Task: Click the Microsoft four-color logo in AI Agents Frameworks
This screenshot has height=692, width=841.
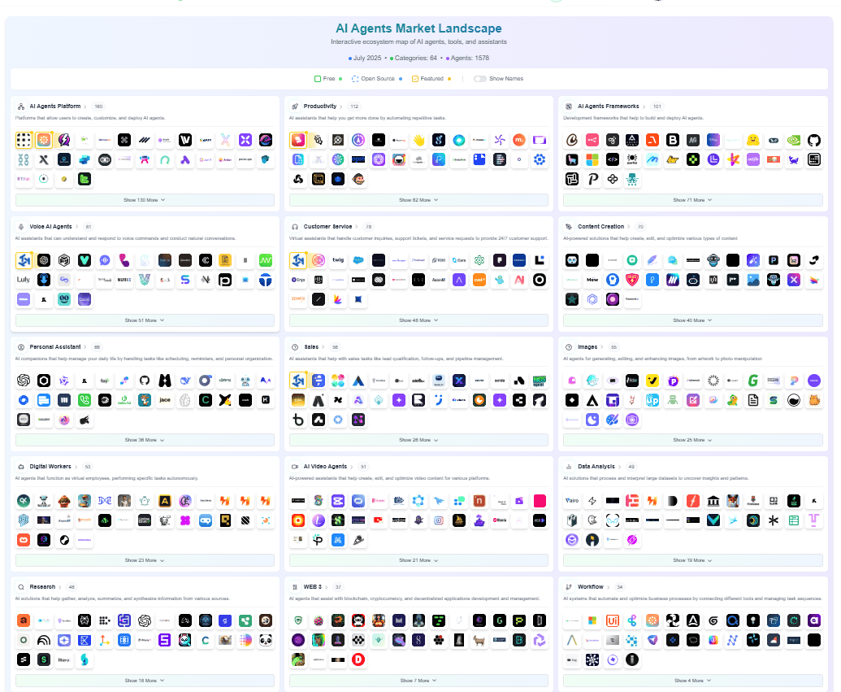Action: click(592, 159)
